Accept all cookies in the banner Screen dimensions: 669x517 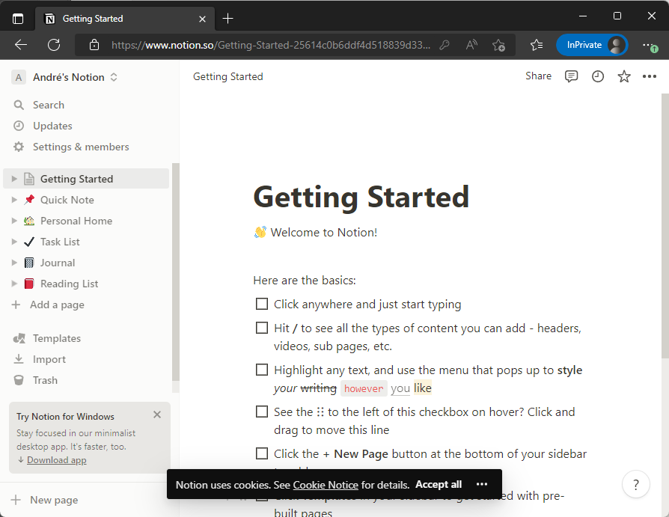pyautogui.click(x=439, y=484)
